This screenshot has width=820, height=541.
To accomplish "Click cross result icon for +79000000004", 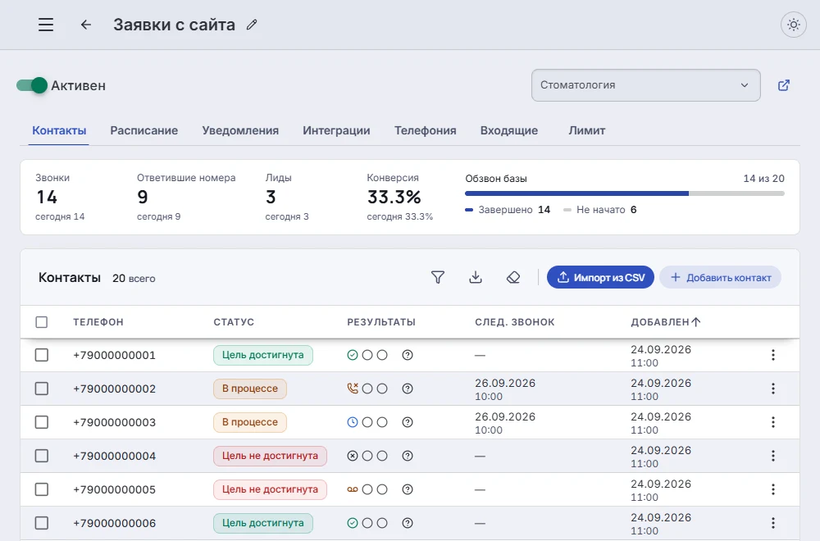I will 353,456.
